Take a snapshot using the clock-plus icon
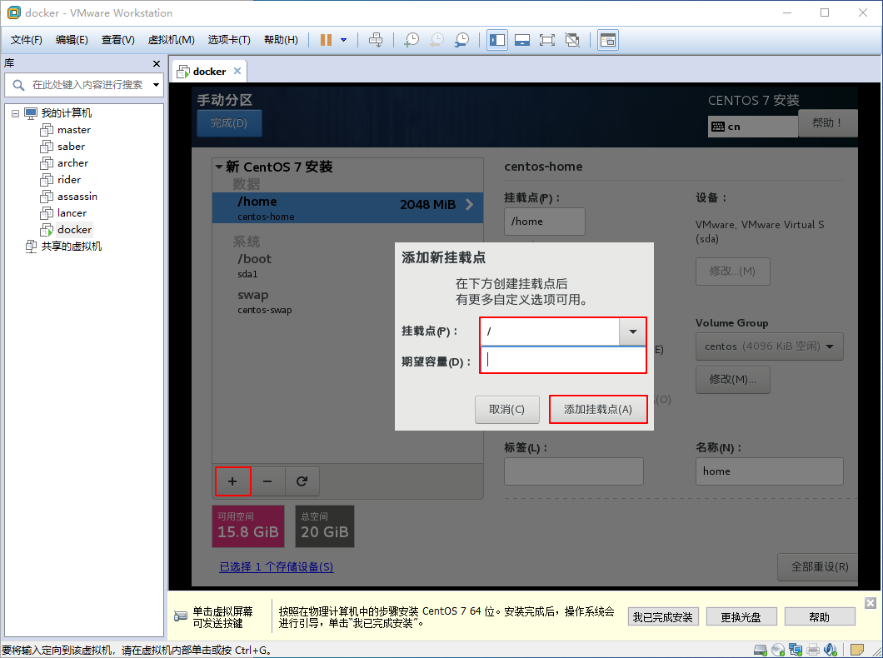 [x=412, y=40]
